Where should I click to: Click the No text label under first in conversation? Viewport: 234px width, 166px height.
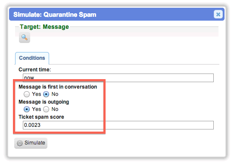point(55,94)
